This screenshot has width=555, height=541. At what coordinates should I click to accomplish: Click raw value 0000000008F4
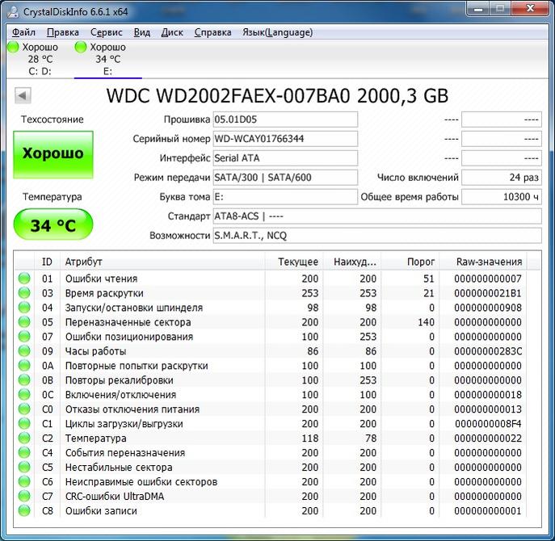[488, 424]
